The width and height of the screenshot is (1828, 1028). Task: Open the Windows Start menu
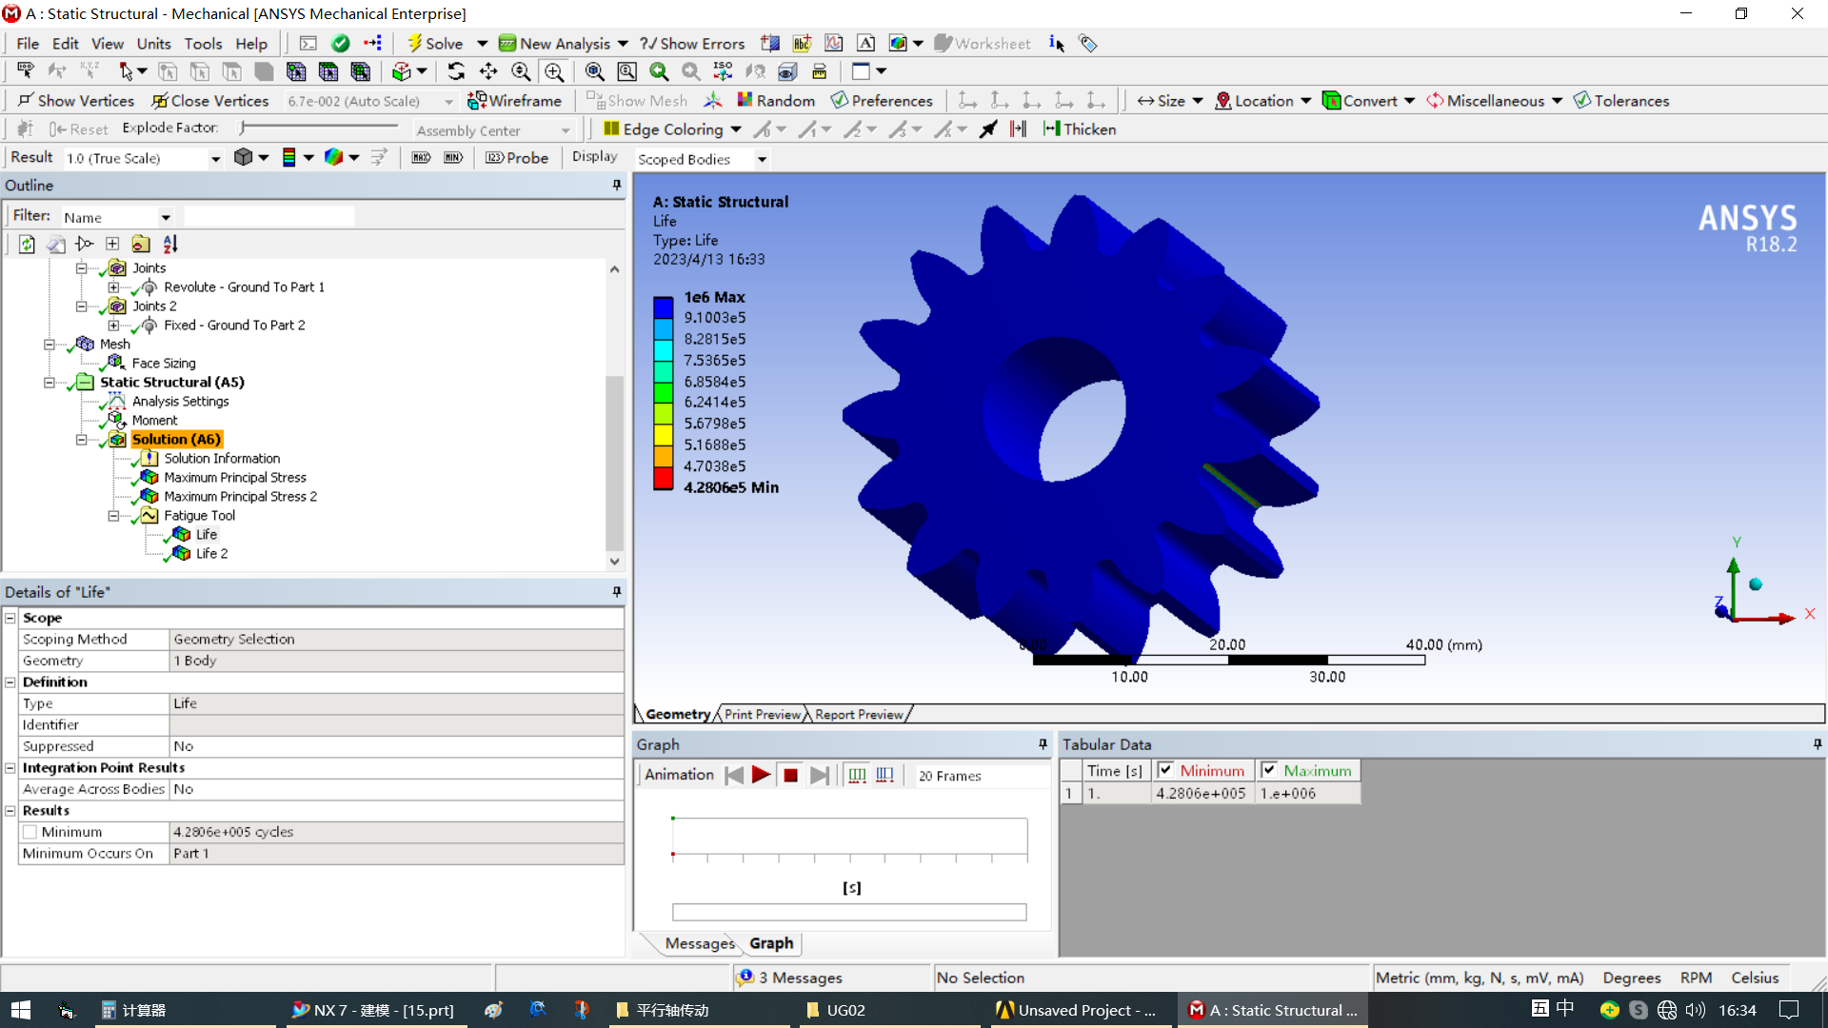pyautogui.click(x=21, y=1010)
